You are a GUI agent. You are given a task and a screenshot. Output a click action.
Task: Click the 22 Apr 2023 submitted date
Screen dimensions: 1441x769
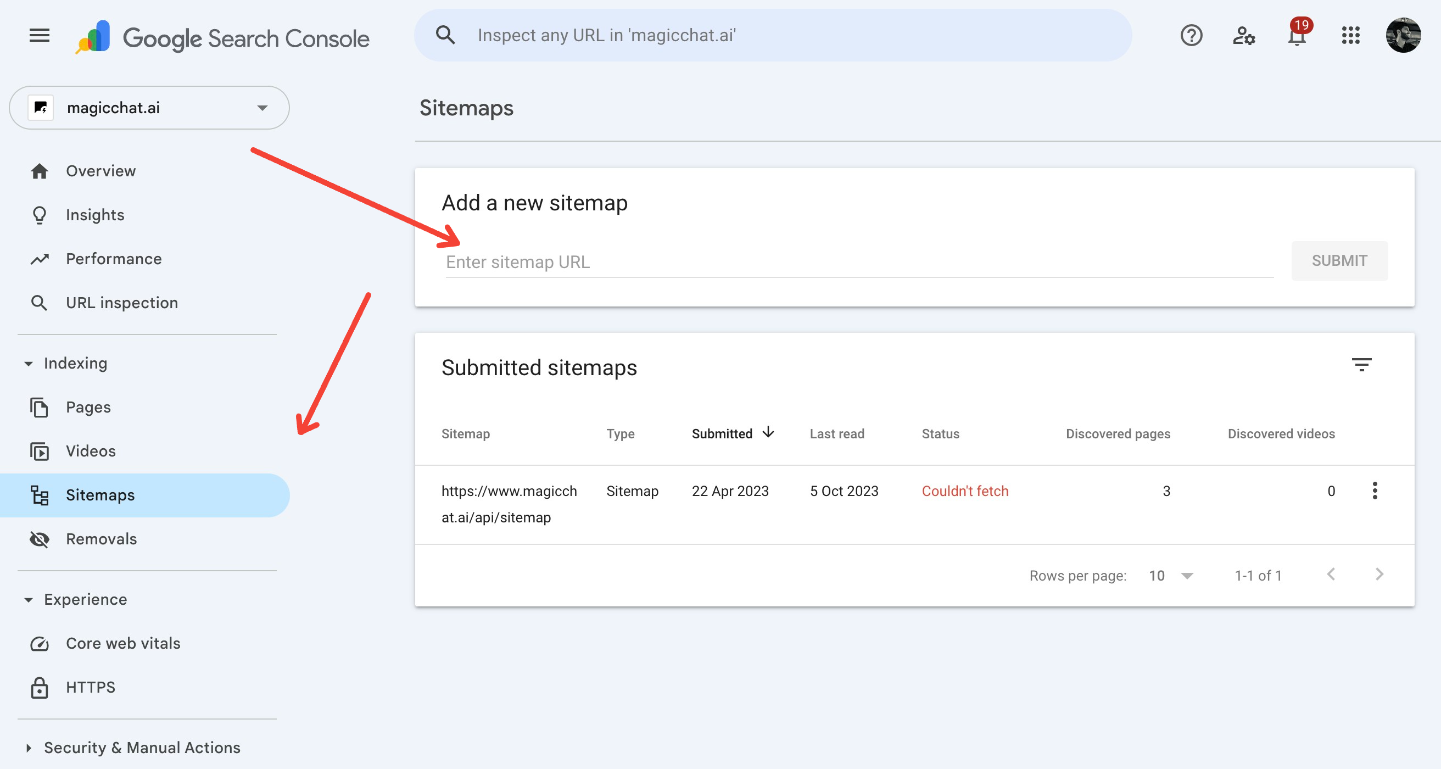click(x=730, y=491)
